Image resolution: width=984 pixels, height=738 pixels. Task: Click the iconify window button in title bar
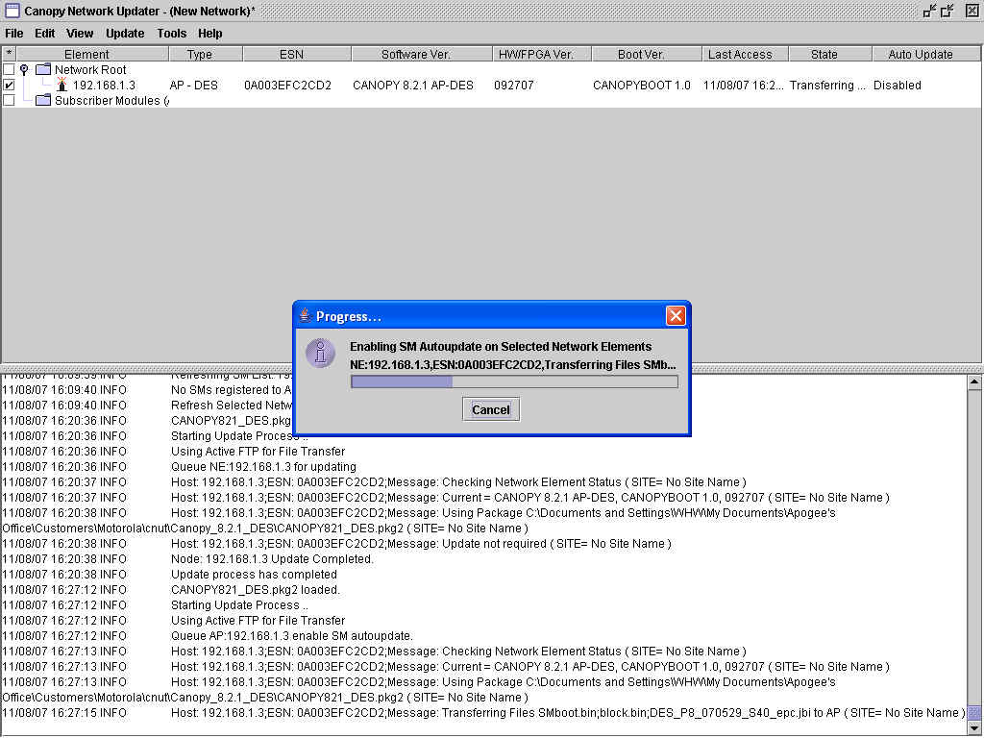click(x=929, y=11)
